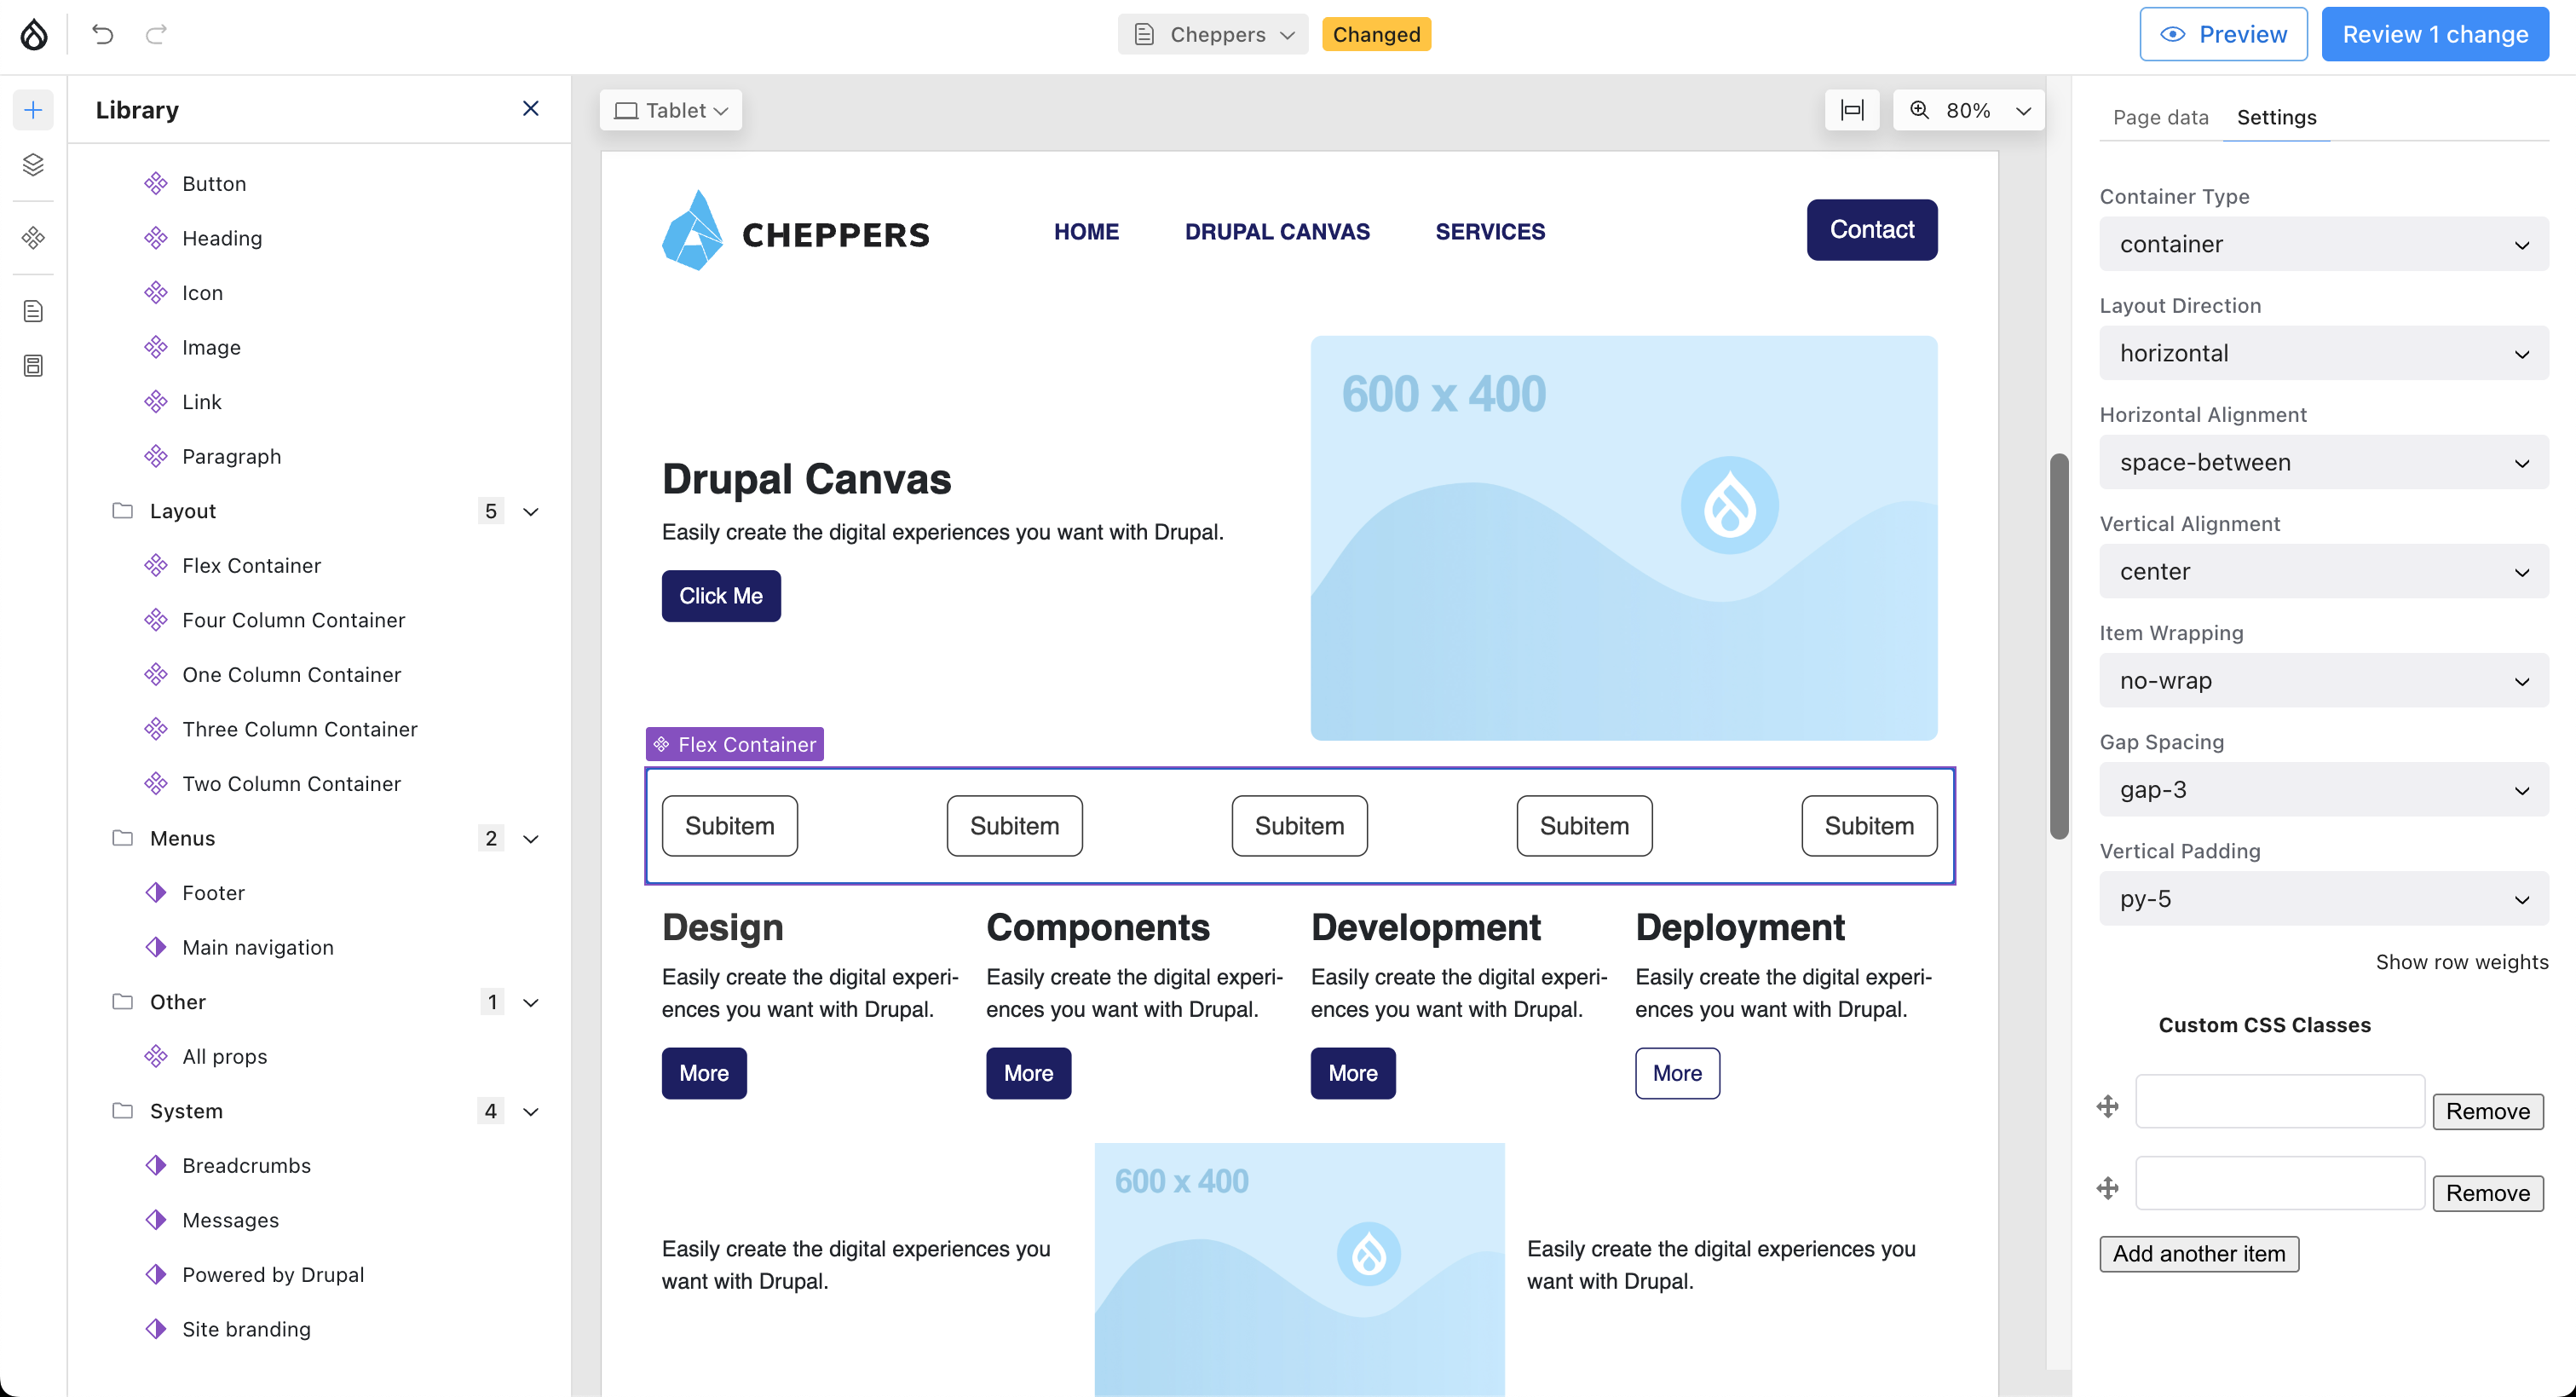The width and height of the screenshot is (2576, 1397).
Task: Collapse the System folder
Action: (x=531, y=1111)
